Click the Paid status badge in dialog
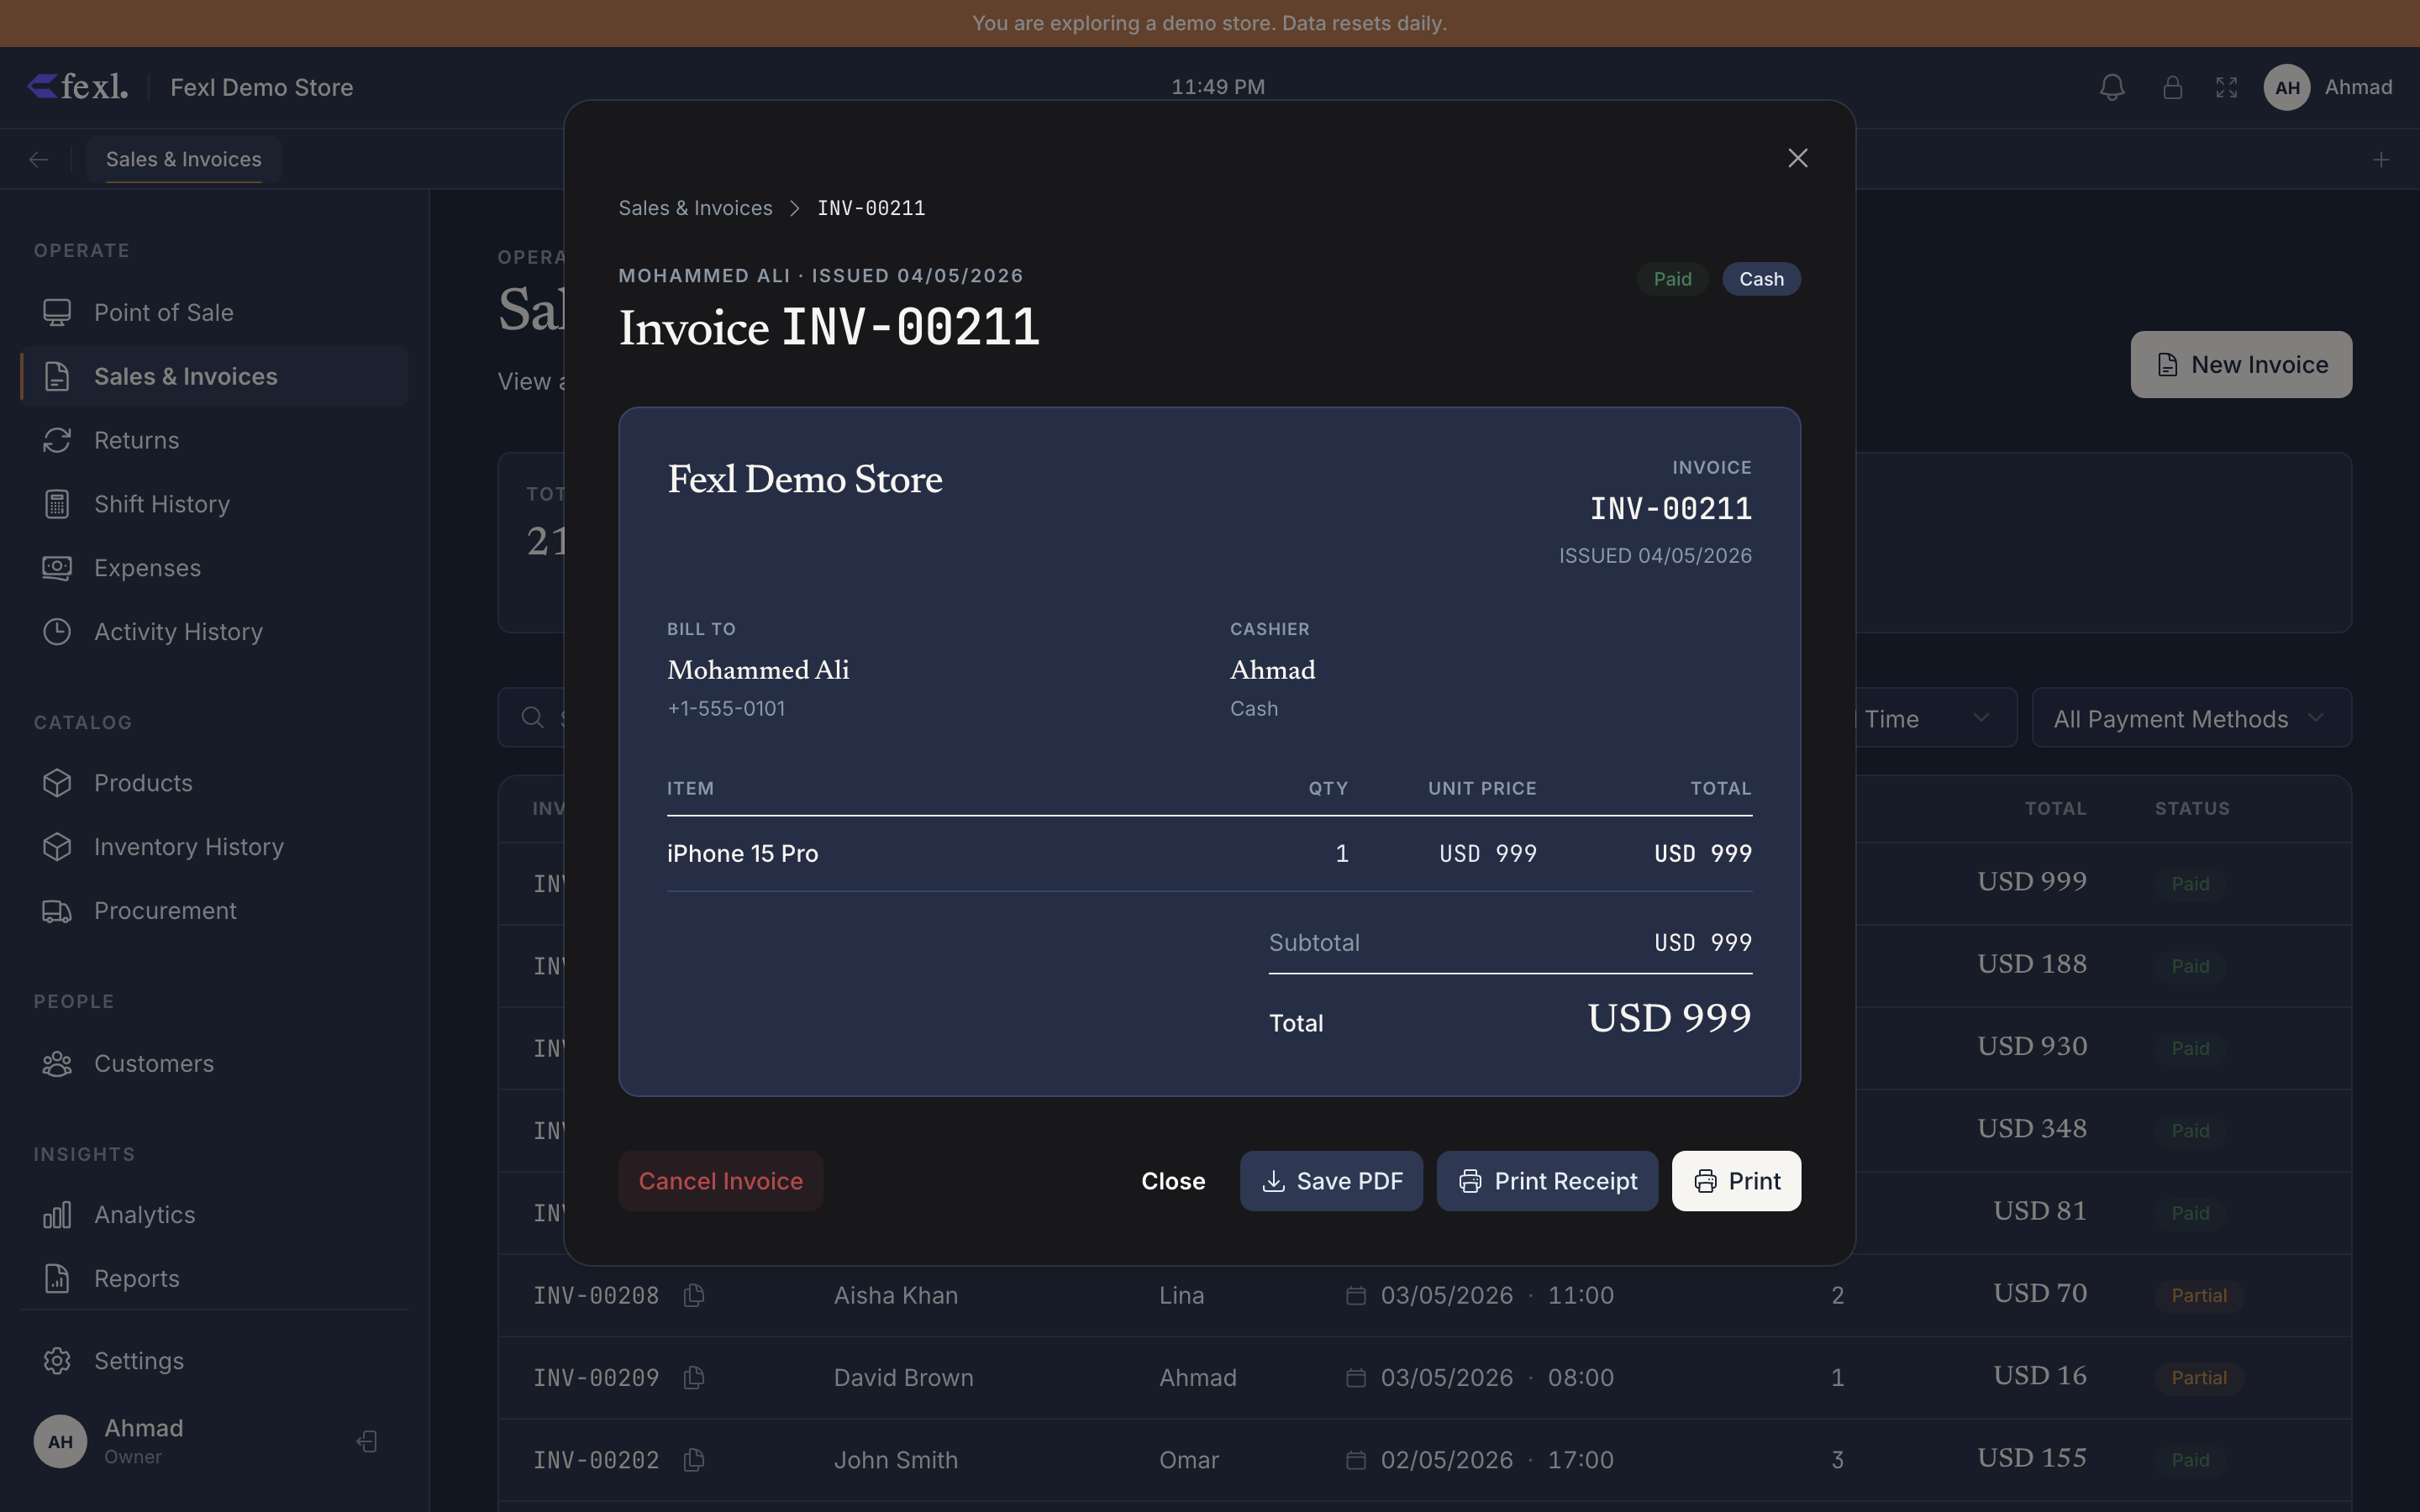 pyautogui.click(x=1672, y=279)
